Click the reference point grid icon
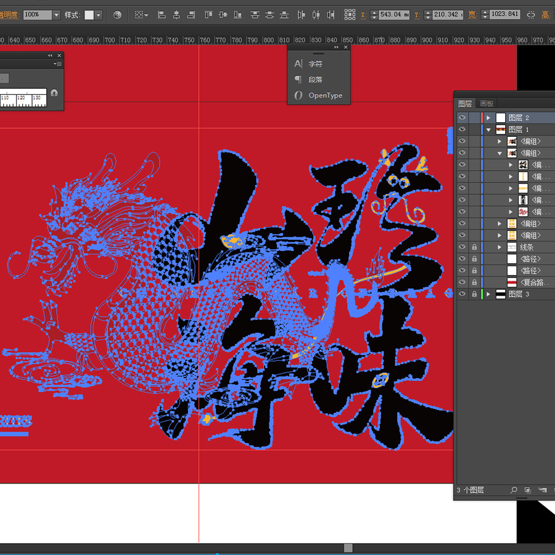 coord(350,15)
